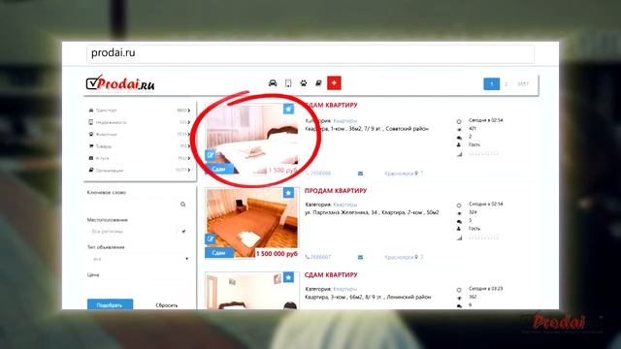
Task: Open the mobile device icon in the top navigation
Action: (288, 83)
